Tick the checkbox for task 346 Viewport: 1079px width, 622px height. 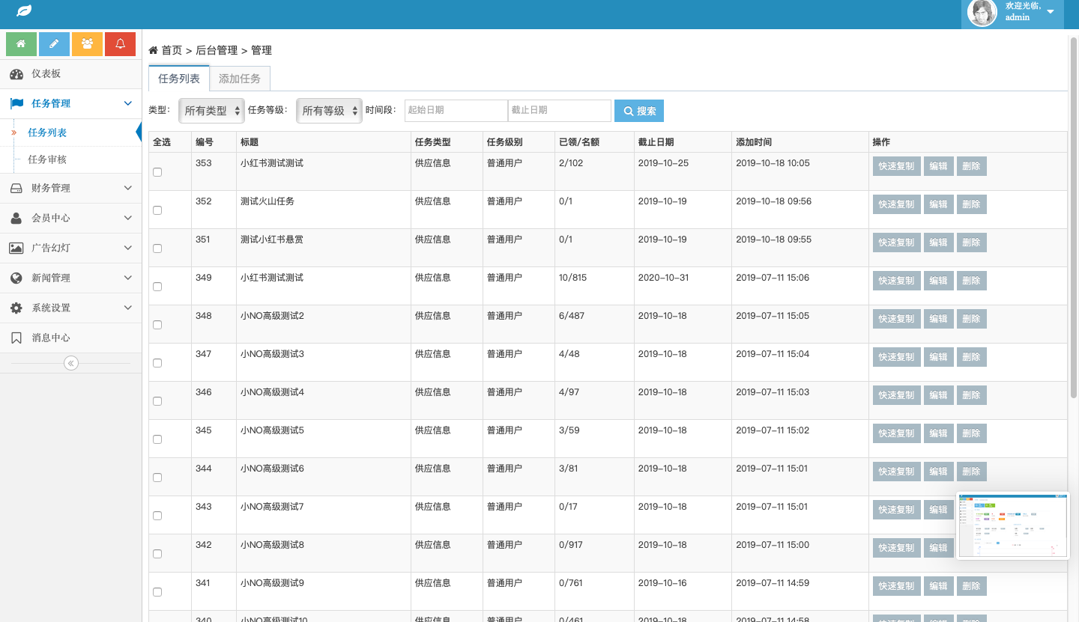pos(157,401)
